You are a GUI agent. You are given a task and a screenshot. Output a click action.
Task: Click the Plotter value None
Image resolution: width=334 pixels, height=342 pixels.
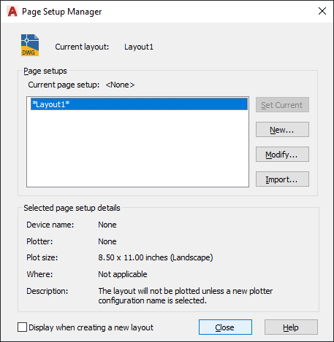pos(107,241)
